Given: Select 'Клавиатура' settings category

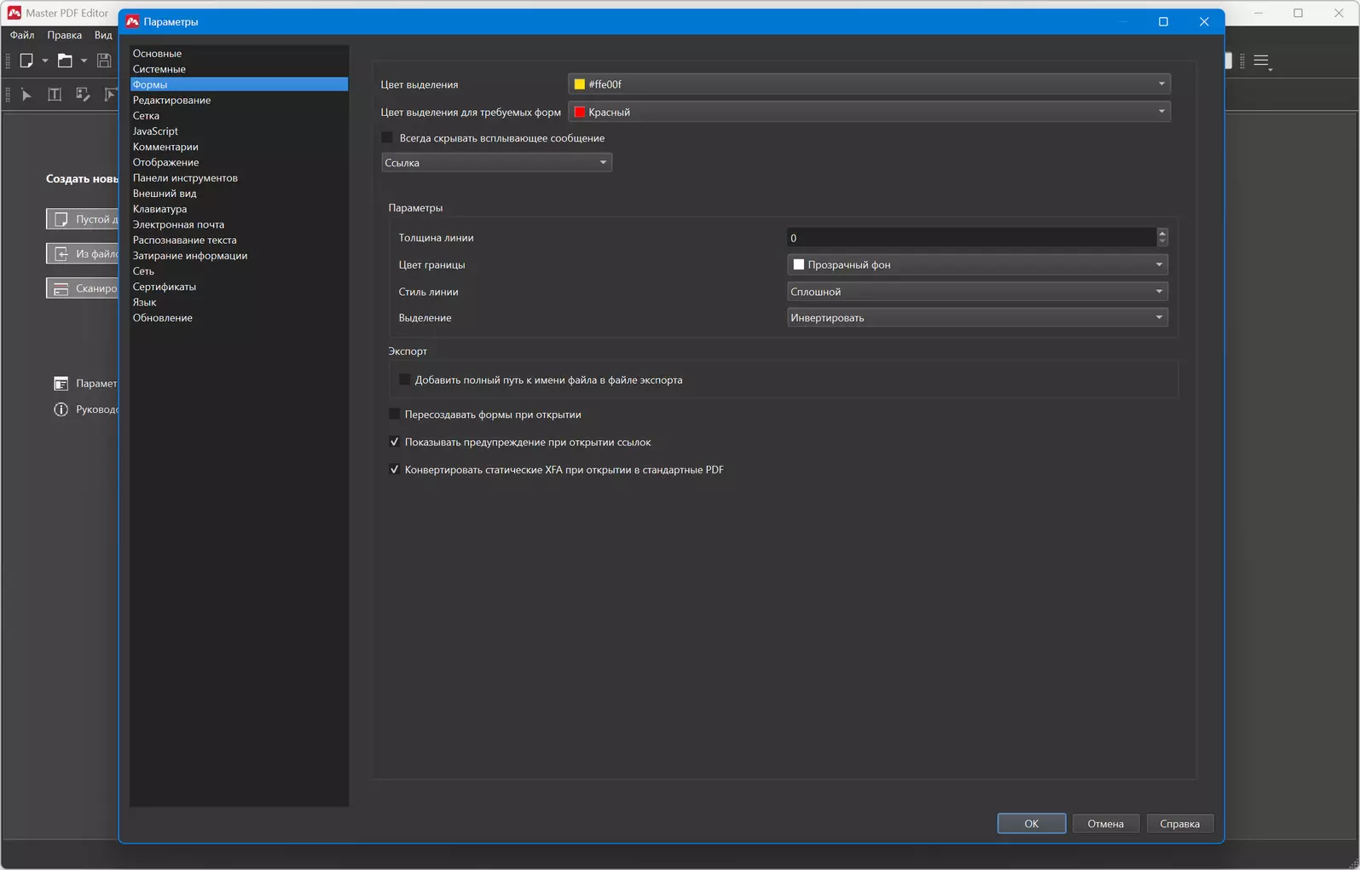Looking at the screenshot, I should (239, 209).
